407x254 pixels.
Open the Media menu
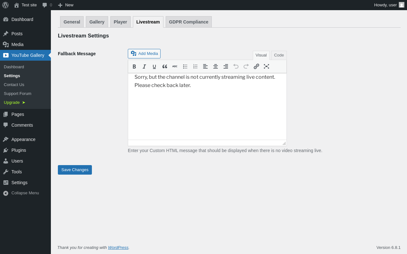click(x=25, y=44)
